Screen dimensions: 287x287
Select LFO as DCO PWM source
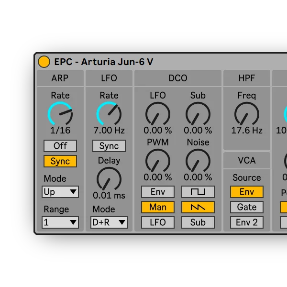click(x=158, y=222)
